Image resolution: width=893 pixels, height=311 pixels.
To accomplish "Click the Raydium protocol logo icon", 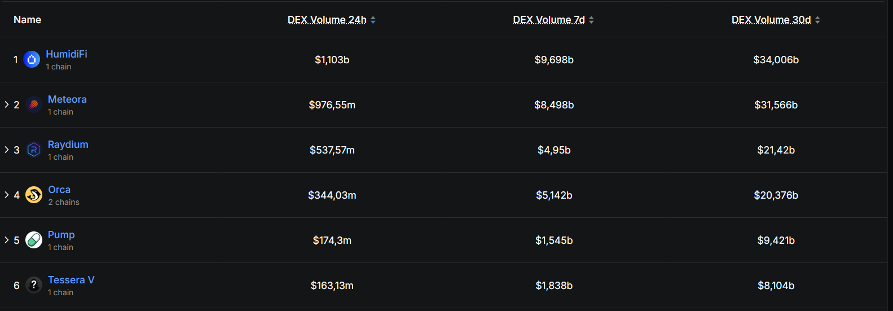I will point(34,150).
